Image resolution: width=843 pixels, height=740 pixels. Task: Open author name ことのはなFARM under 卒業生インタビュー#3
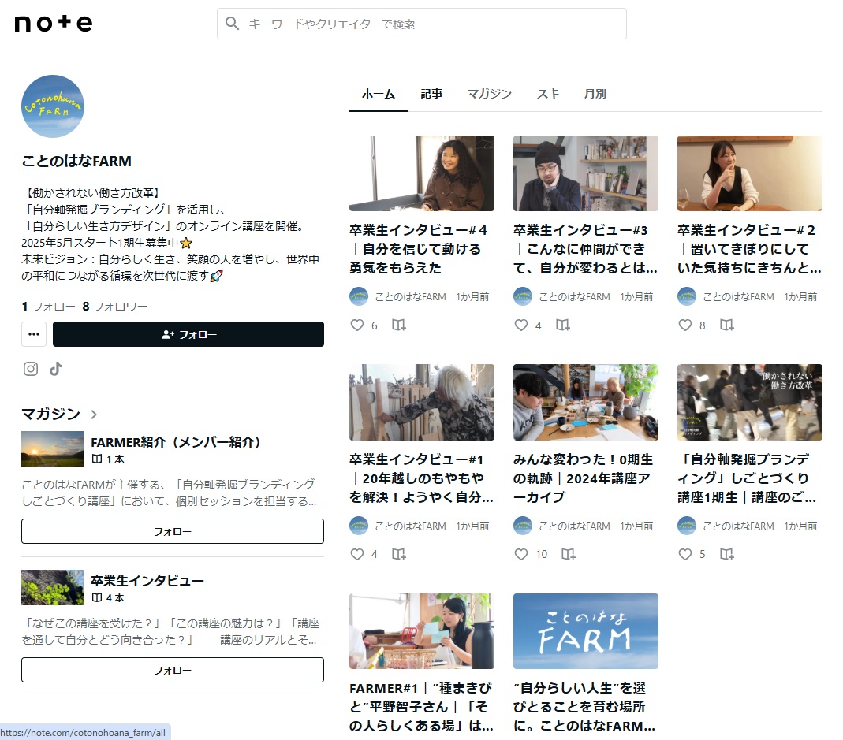pyautogui.click(x=574, y=296)
